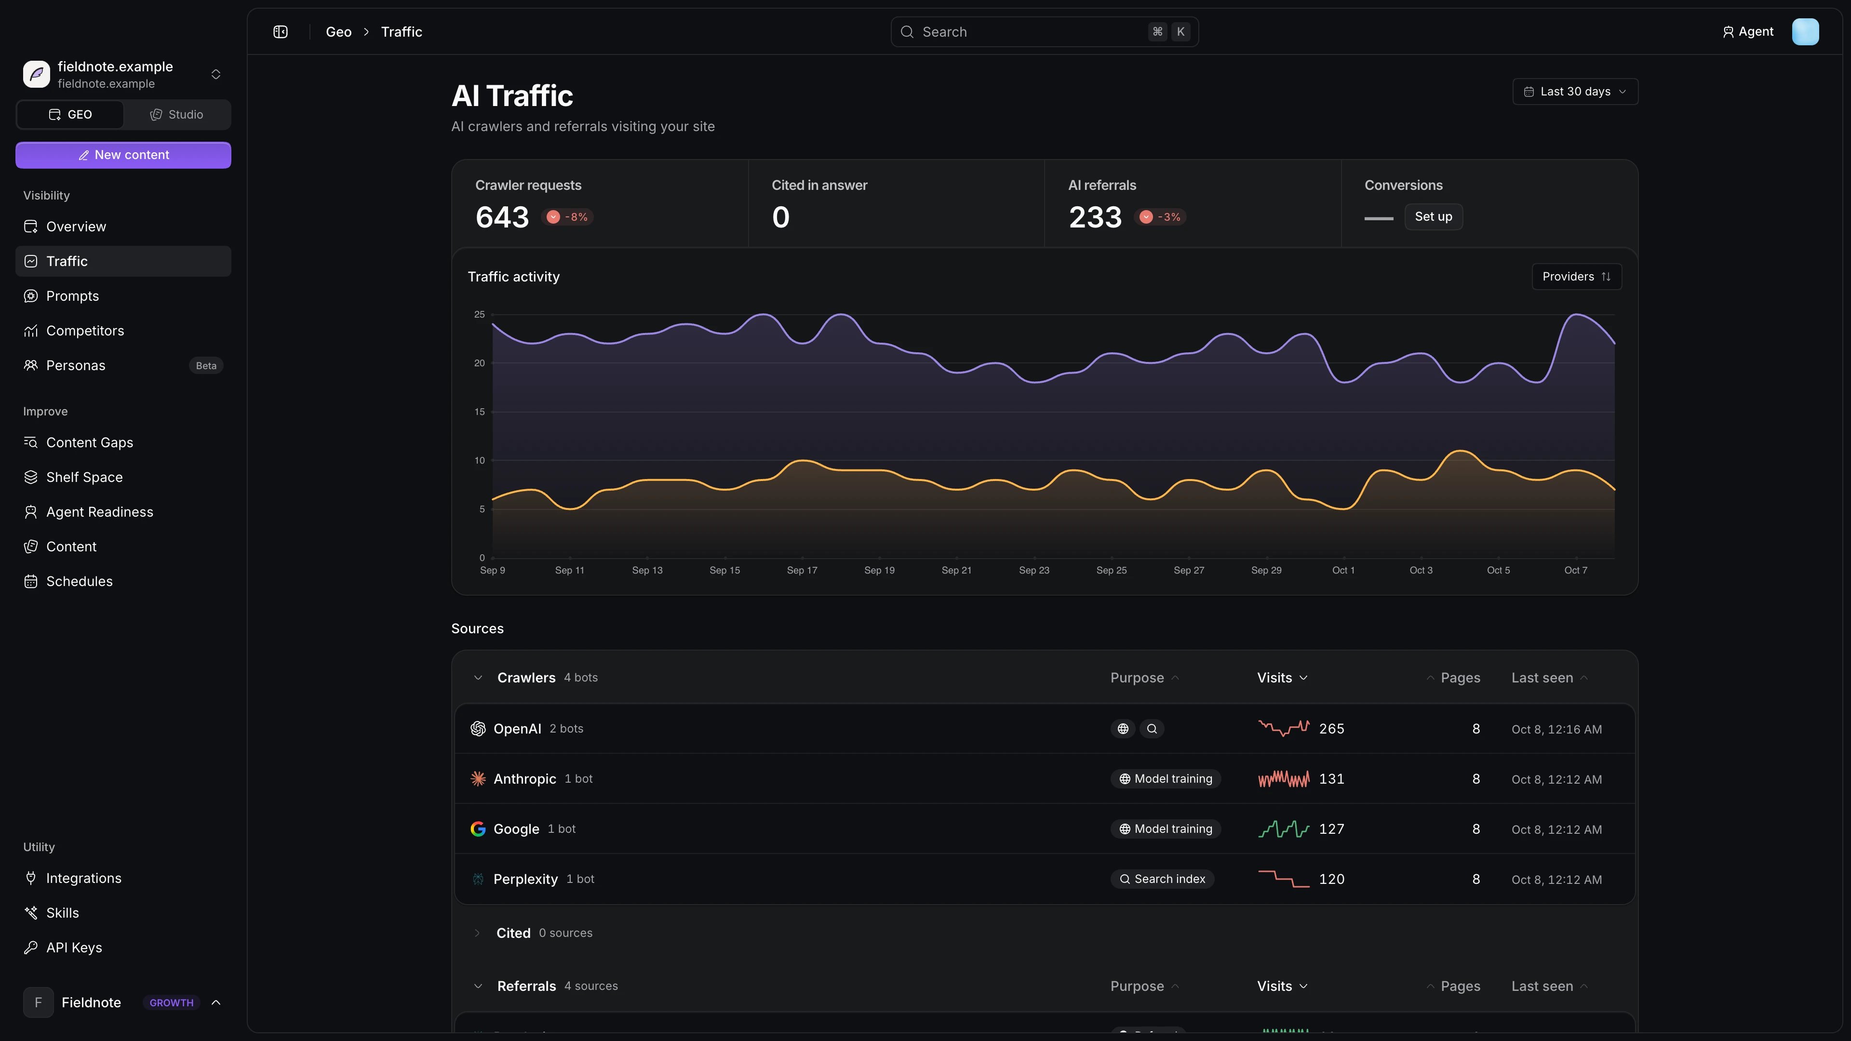Collapse the Crawlers section
1851x1041 pixels.
478,678
